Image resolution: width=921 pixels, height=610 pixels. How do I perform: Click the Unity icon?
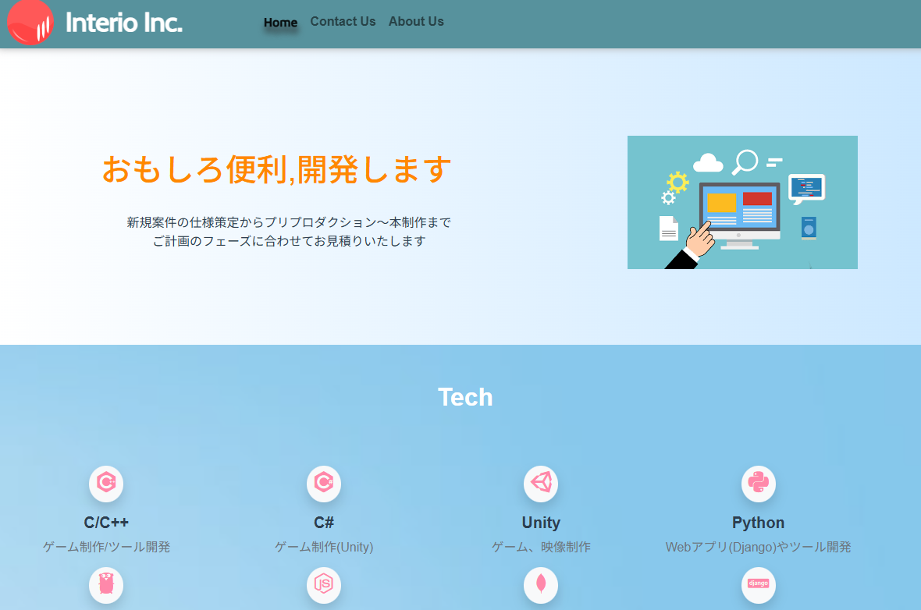click(541, 483)
